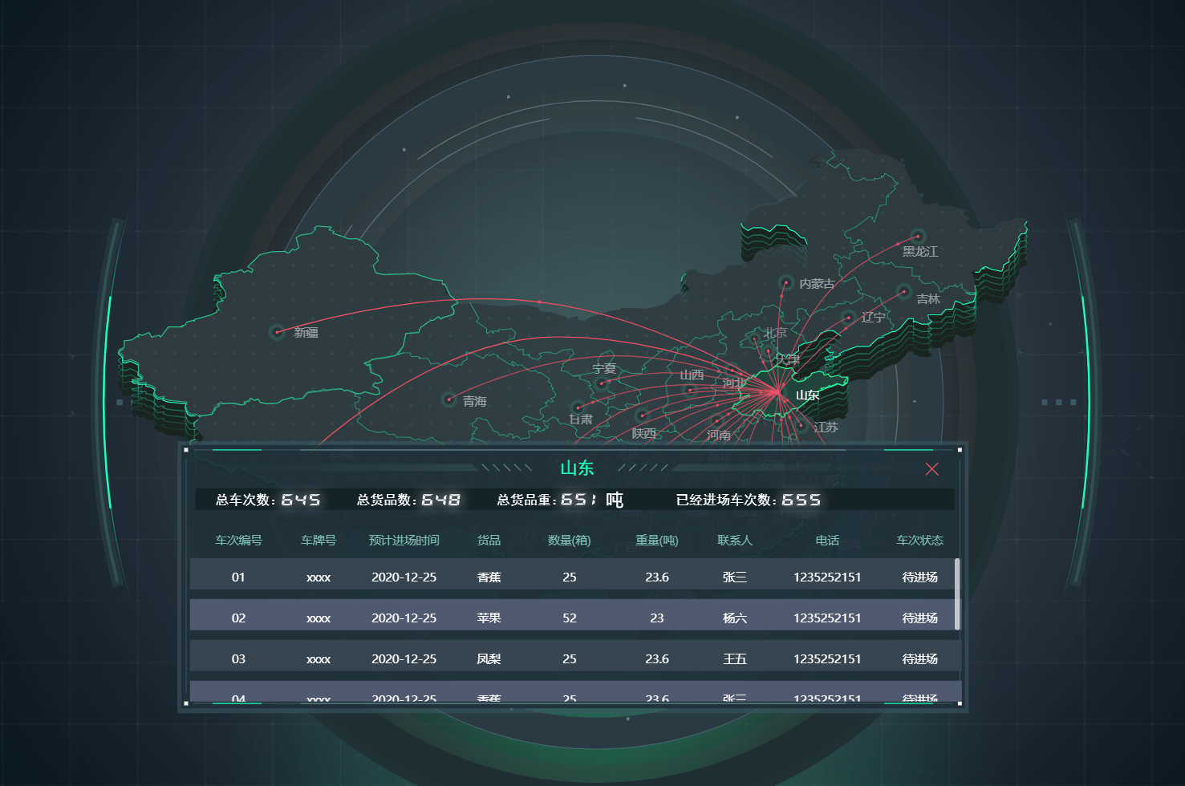Click 待进场 status in row 02

coord(920,618)
